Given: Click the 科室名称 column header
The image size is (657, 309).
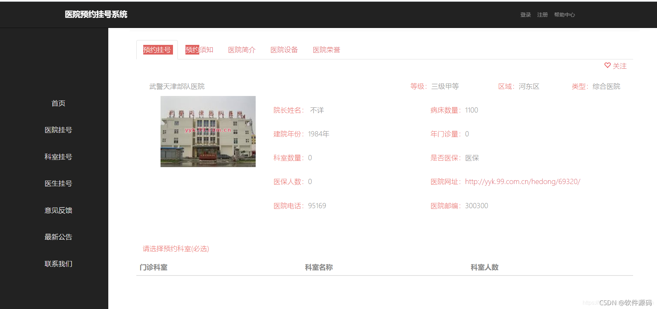Looking at the screenshot, I should click(x=319, y=267).
